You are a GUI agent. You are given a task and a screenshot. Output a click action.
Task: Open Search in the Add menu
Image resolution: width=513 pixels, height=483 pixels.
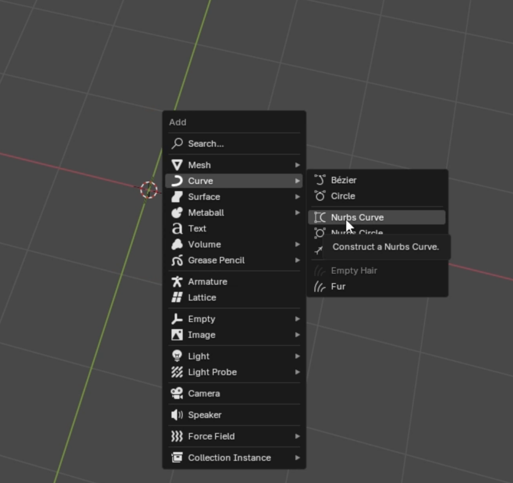234,143
